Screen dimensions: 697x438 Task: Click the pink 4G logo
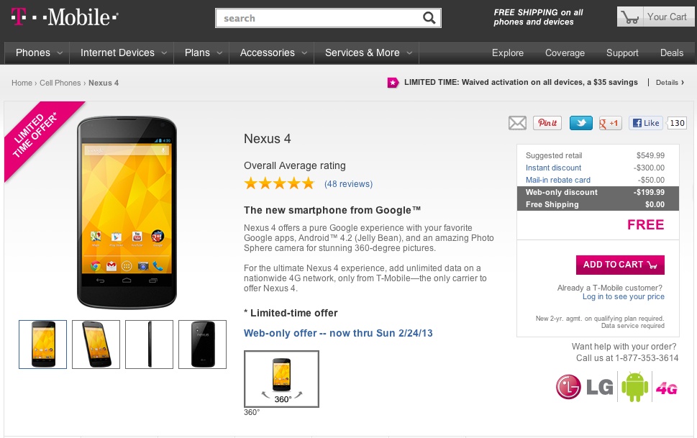(x=666, y=388)
